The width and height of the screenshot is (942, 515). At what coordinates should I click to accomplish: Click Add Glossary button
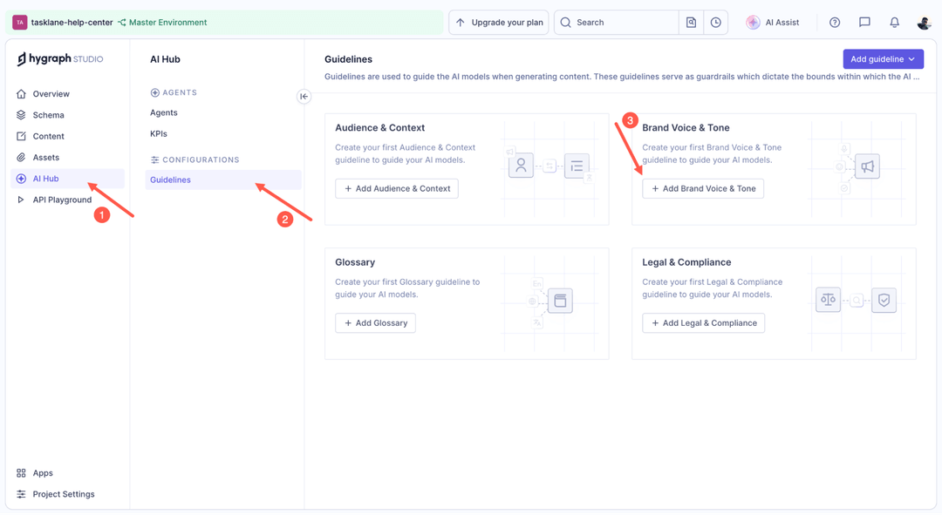point(375,323)
